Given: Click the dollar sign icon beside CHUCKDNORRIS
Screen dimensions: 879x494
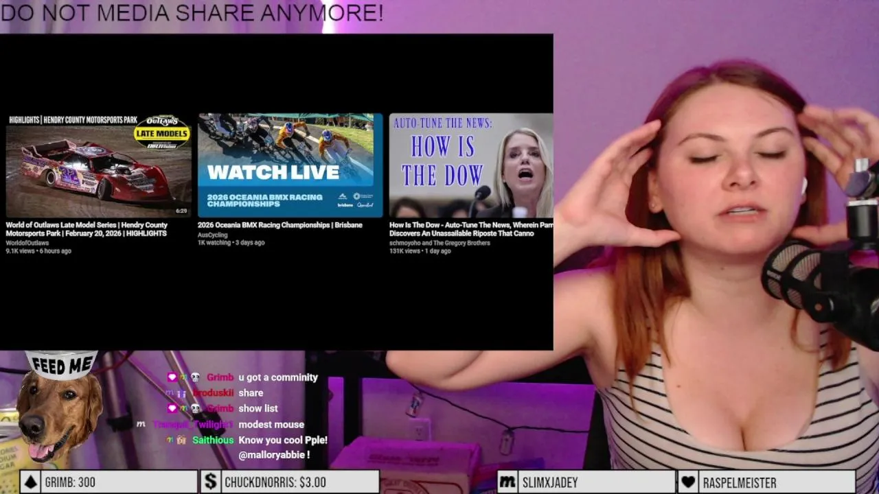Looking at the screenshot, I should 211,482.
